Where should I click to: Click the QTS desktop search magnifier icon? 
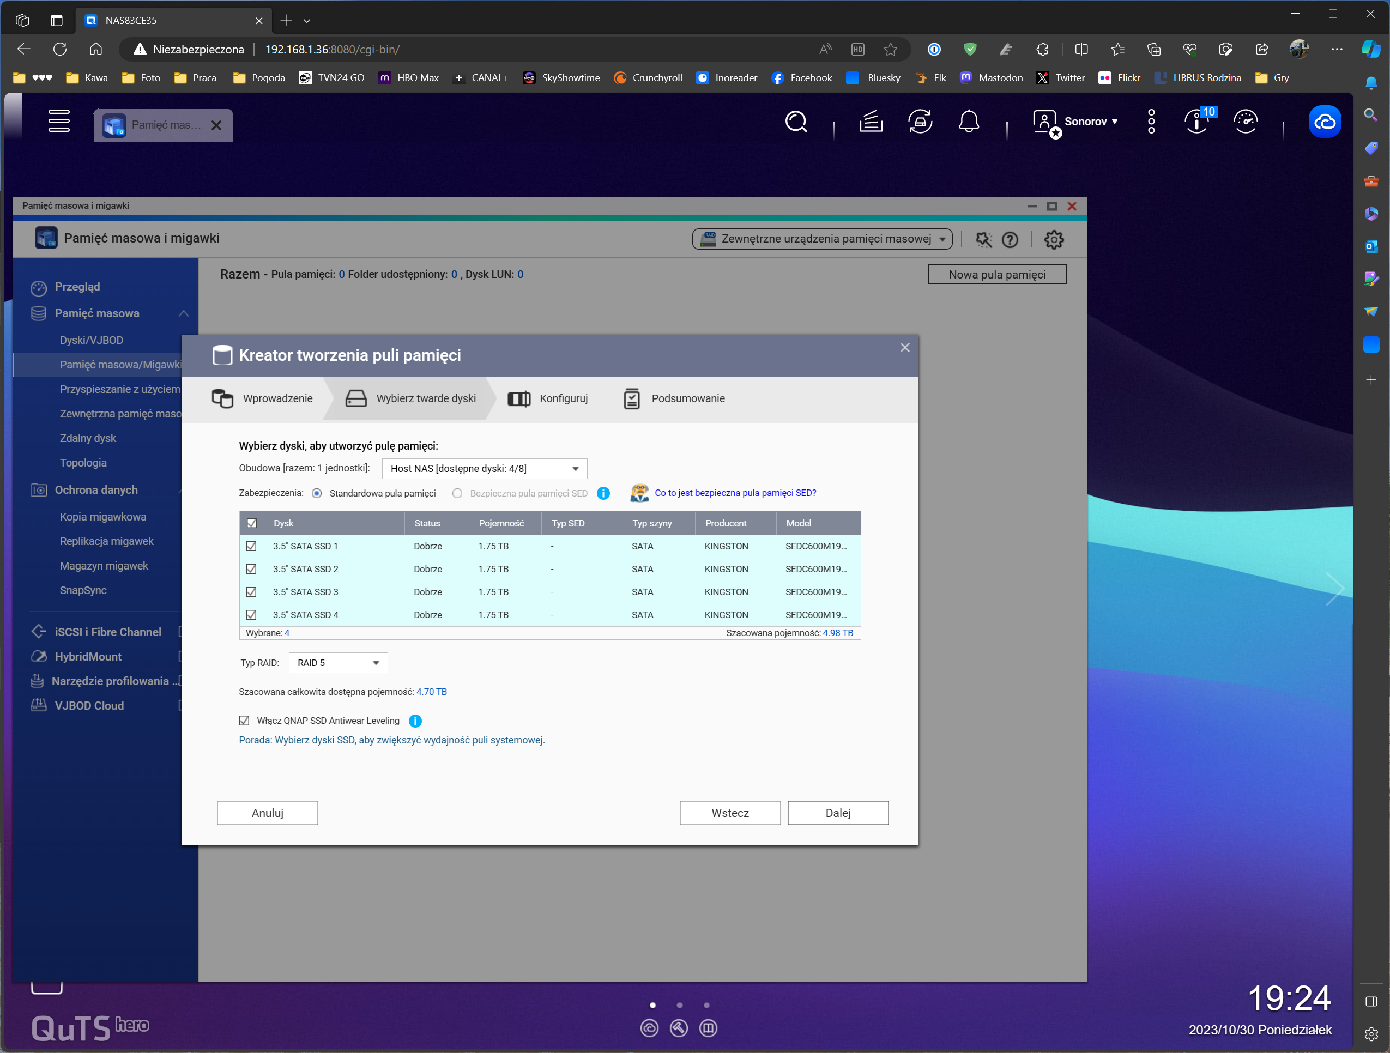point(795,121)
